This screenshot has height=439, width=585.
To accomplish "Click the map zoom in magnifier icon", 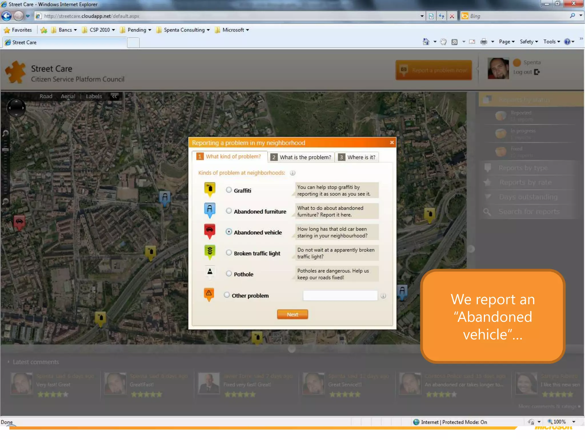I will (5, 133).
